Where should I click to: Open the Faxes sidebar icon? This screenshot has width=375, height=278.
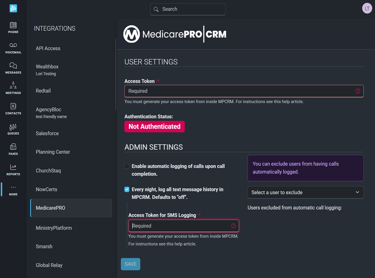point(13,147)
